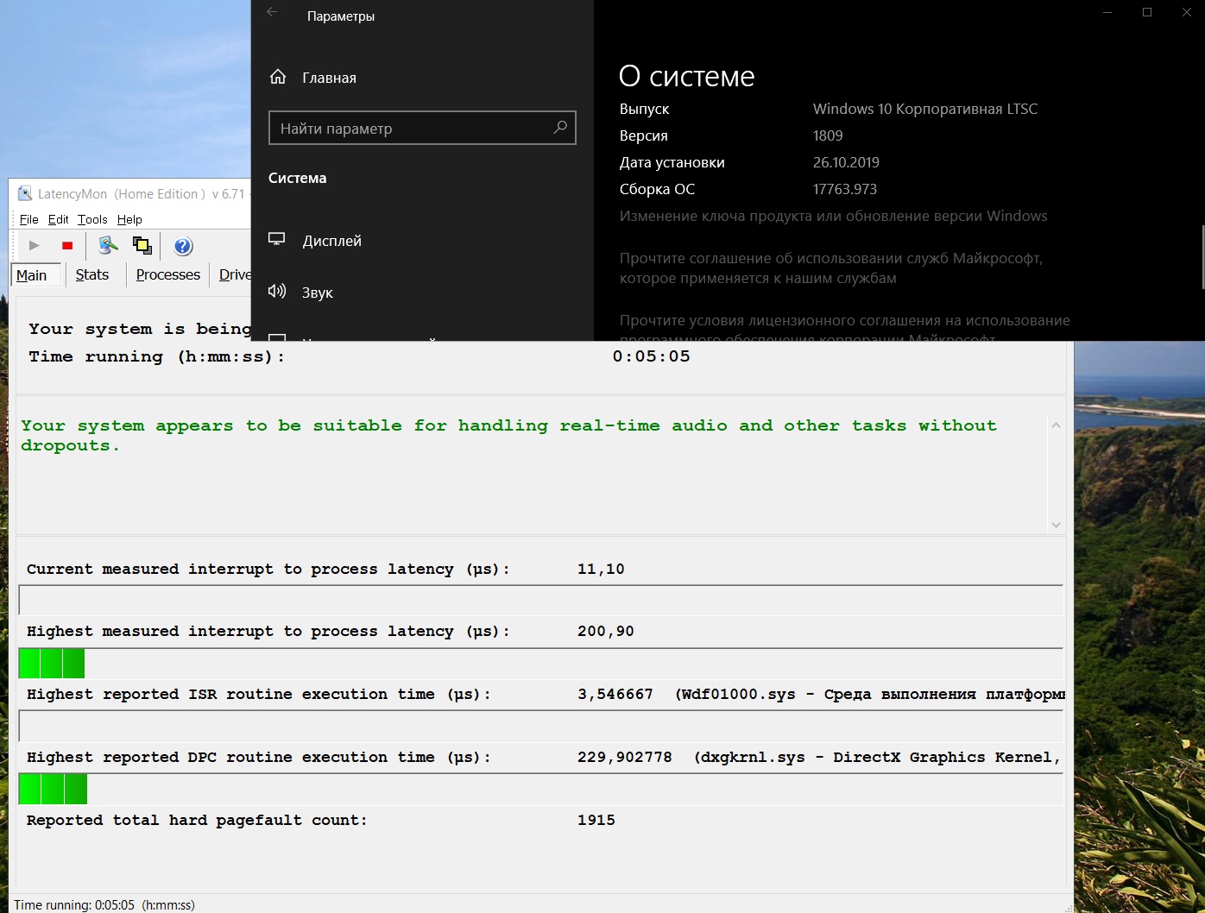Image resolution: width=1205 pixels, height=913 pixels.
Task: Click the running time value 0:05:05 in the Main panel
Action: [652, 356]
